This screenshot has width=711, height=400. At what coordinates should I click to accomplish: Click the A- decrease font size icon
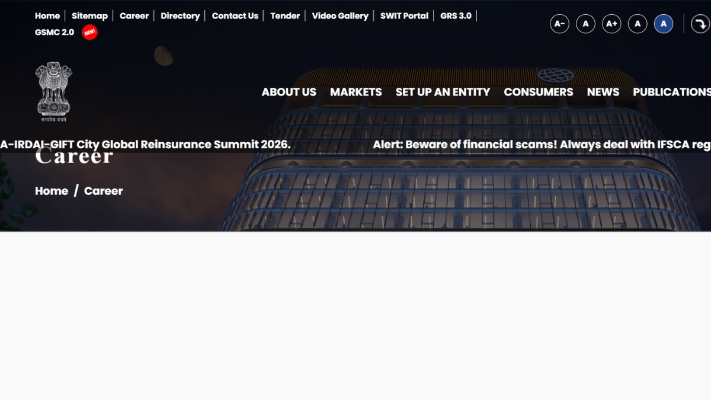pos(559,24)
